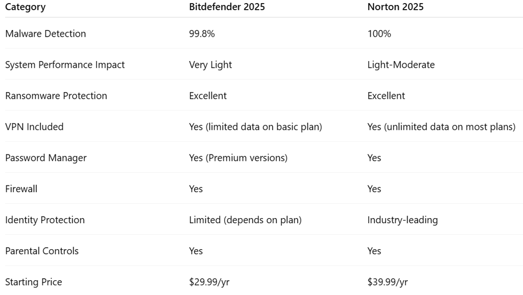Click the $29.99/yr starting price
Image resolution: width=523 pixels, height=295 pixels.
coord(213,282)
